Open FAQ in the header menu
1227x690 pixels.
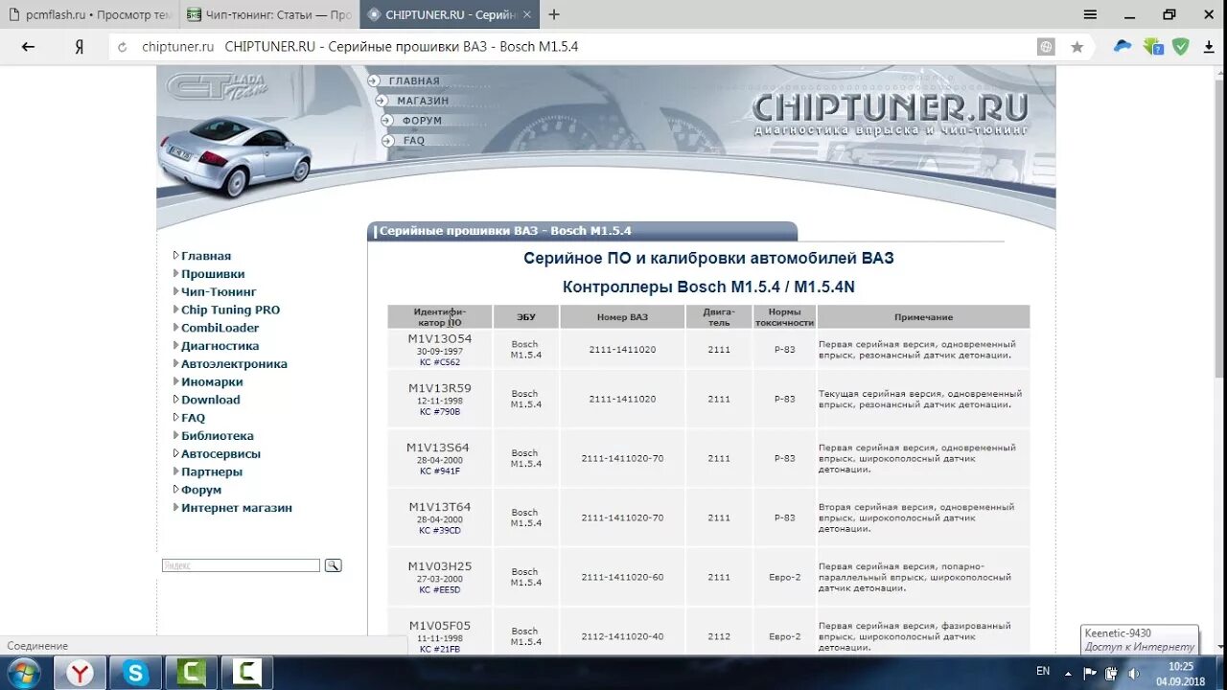[x=414, y=141]
